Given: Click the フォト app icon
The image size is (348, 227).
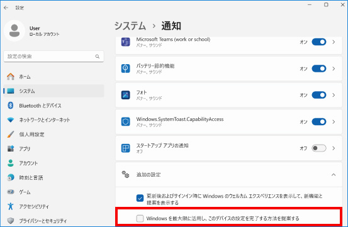Looking at the screenshot, I should [126, 95].
